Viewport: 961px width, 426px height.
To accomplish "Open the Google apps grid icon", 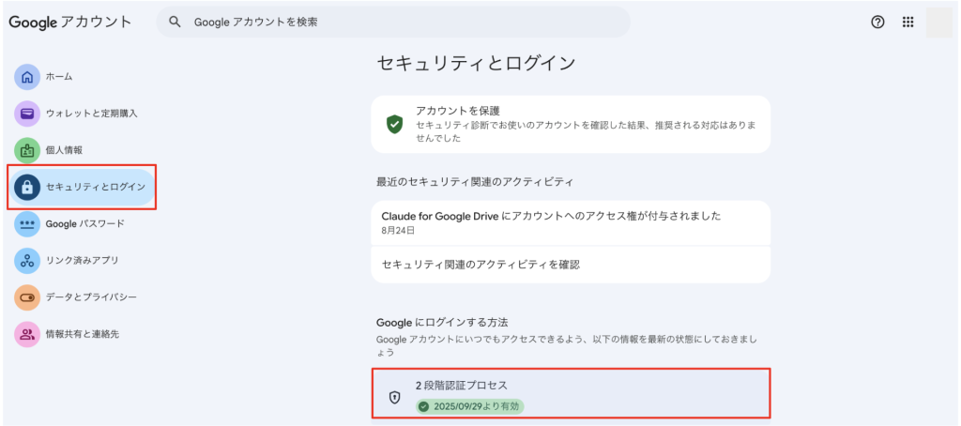I will (x=908, y=23).
